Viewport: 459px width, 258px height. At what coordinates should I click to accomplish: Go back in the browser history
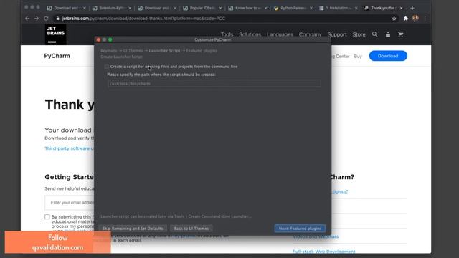(27, 19)
